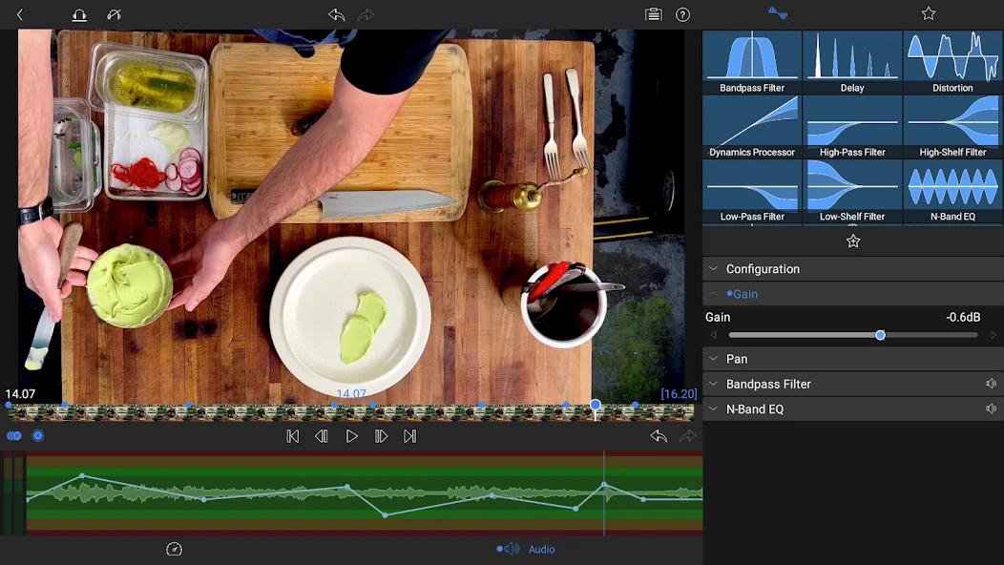The image size is (1004, 565).
Task: Open the favorites star below the effect presets
Action: (x=852, y=241)
